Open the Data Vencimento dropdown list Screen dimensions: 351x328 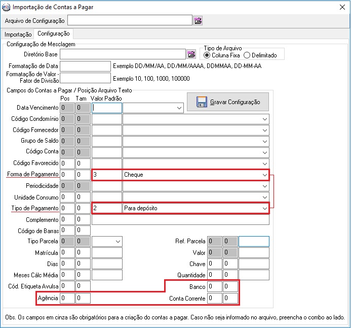coord(179,108)
